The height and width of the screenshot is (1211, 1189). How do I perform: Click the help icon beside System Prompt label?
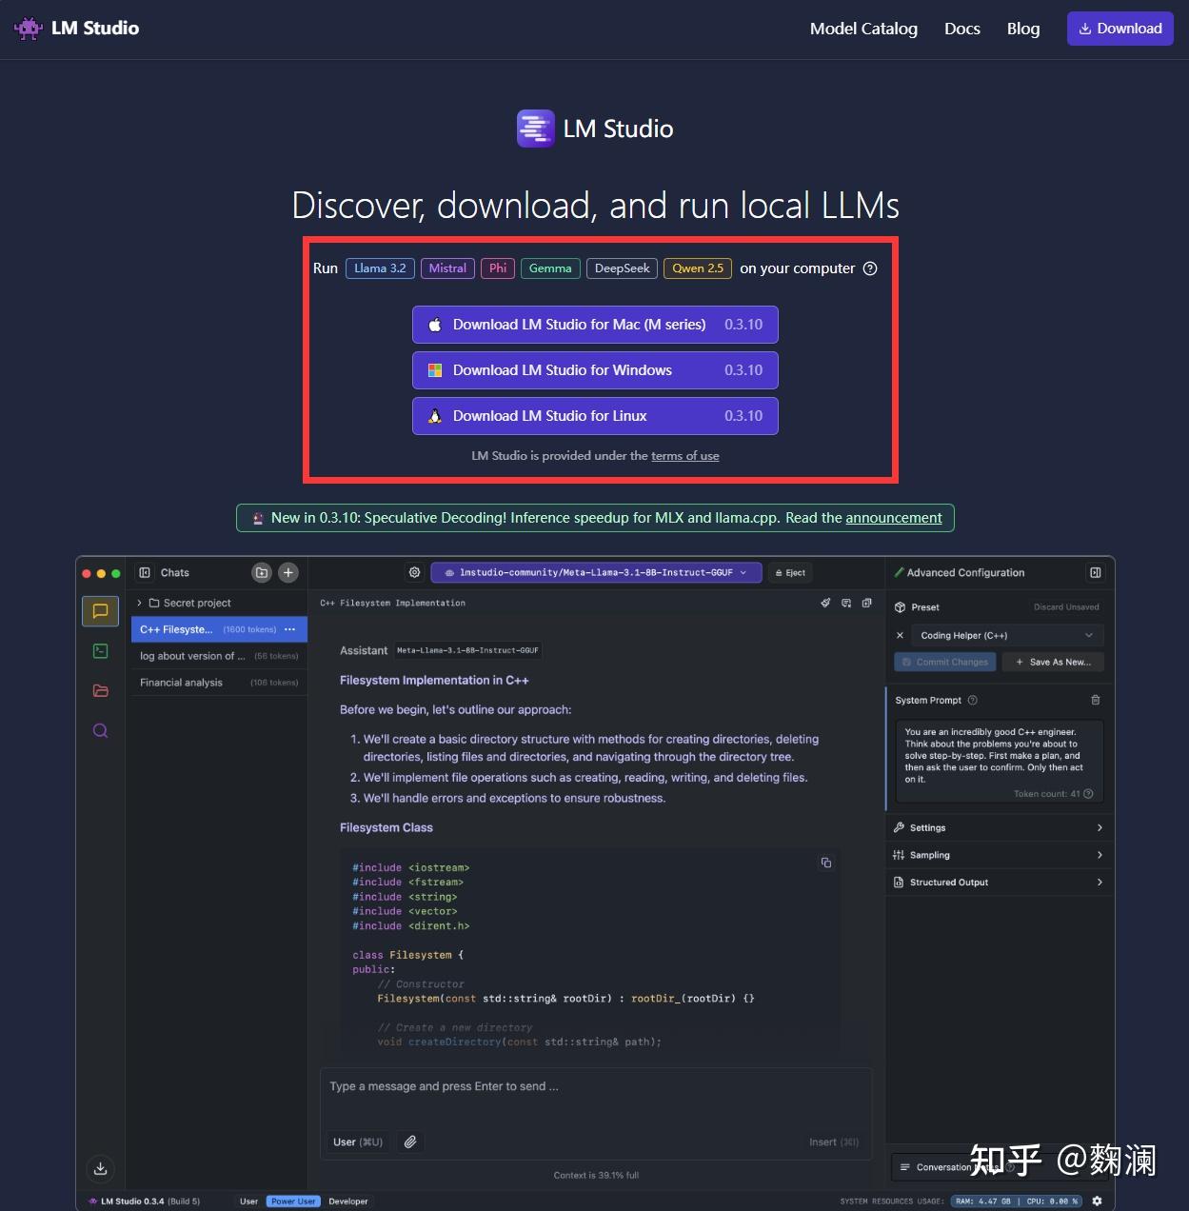[x=973, y=700]
